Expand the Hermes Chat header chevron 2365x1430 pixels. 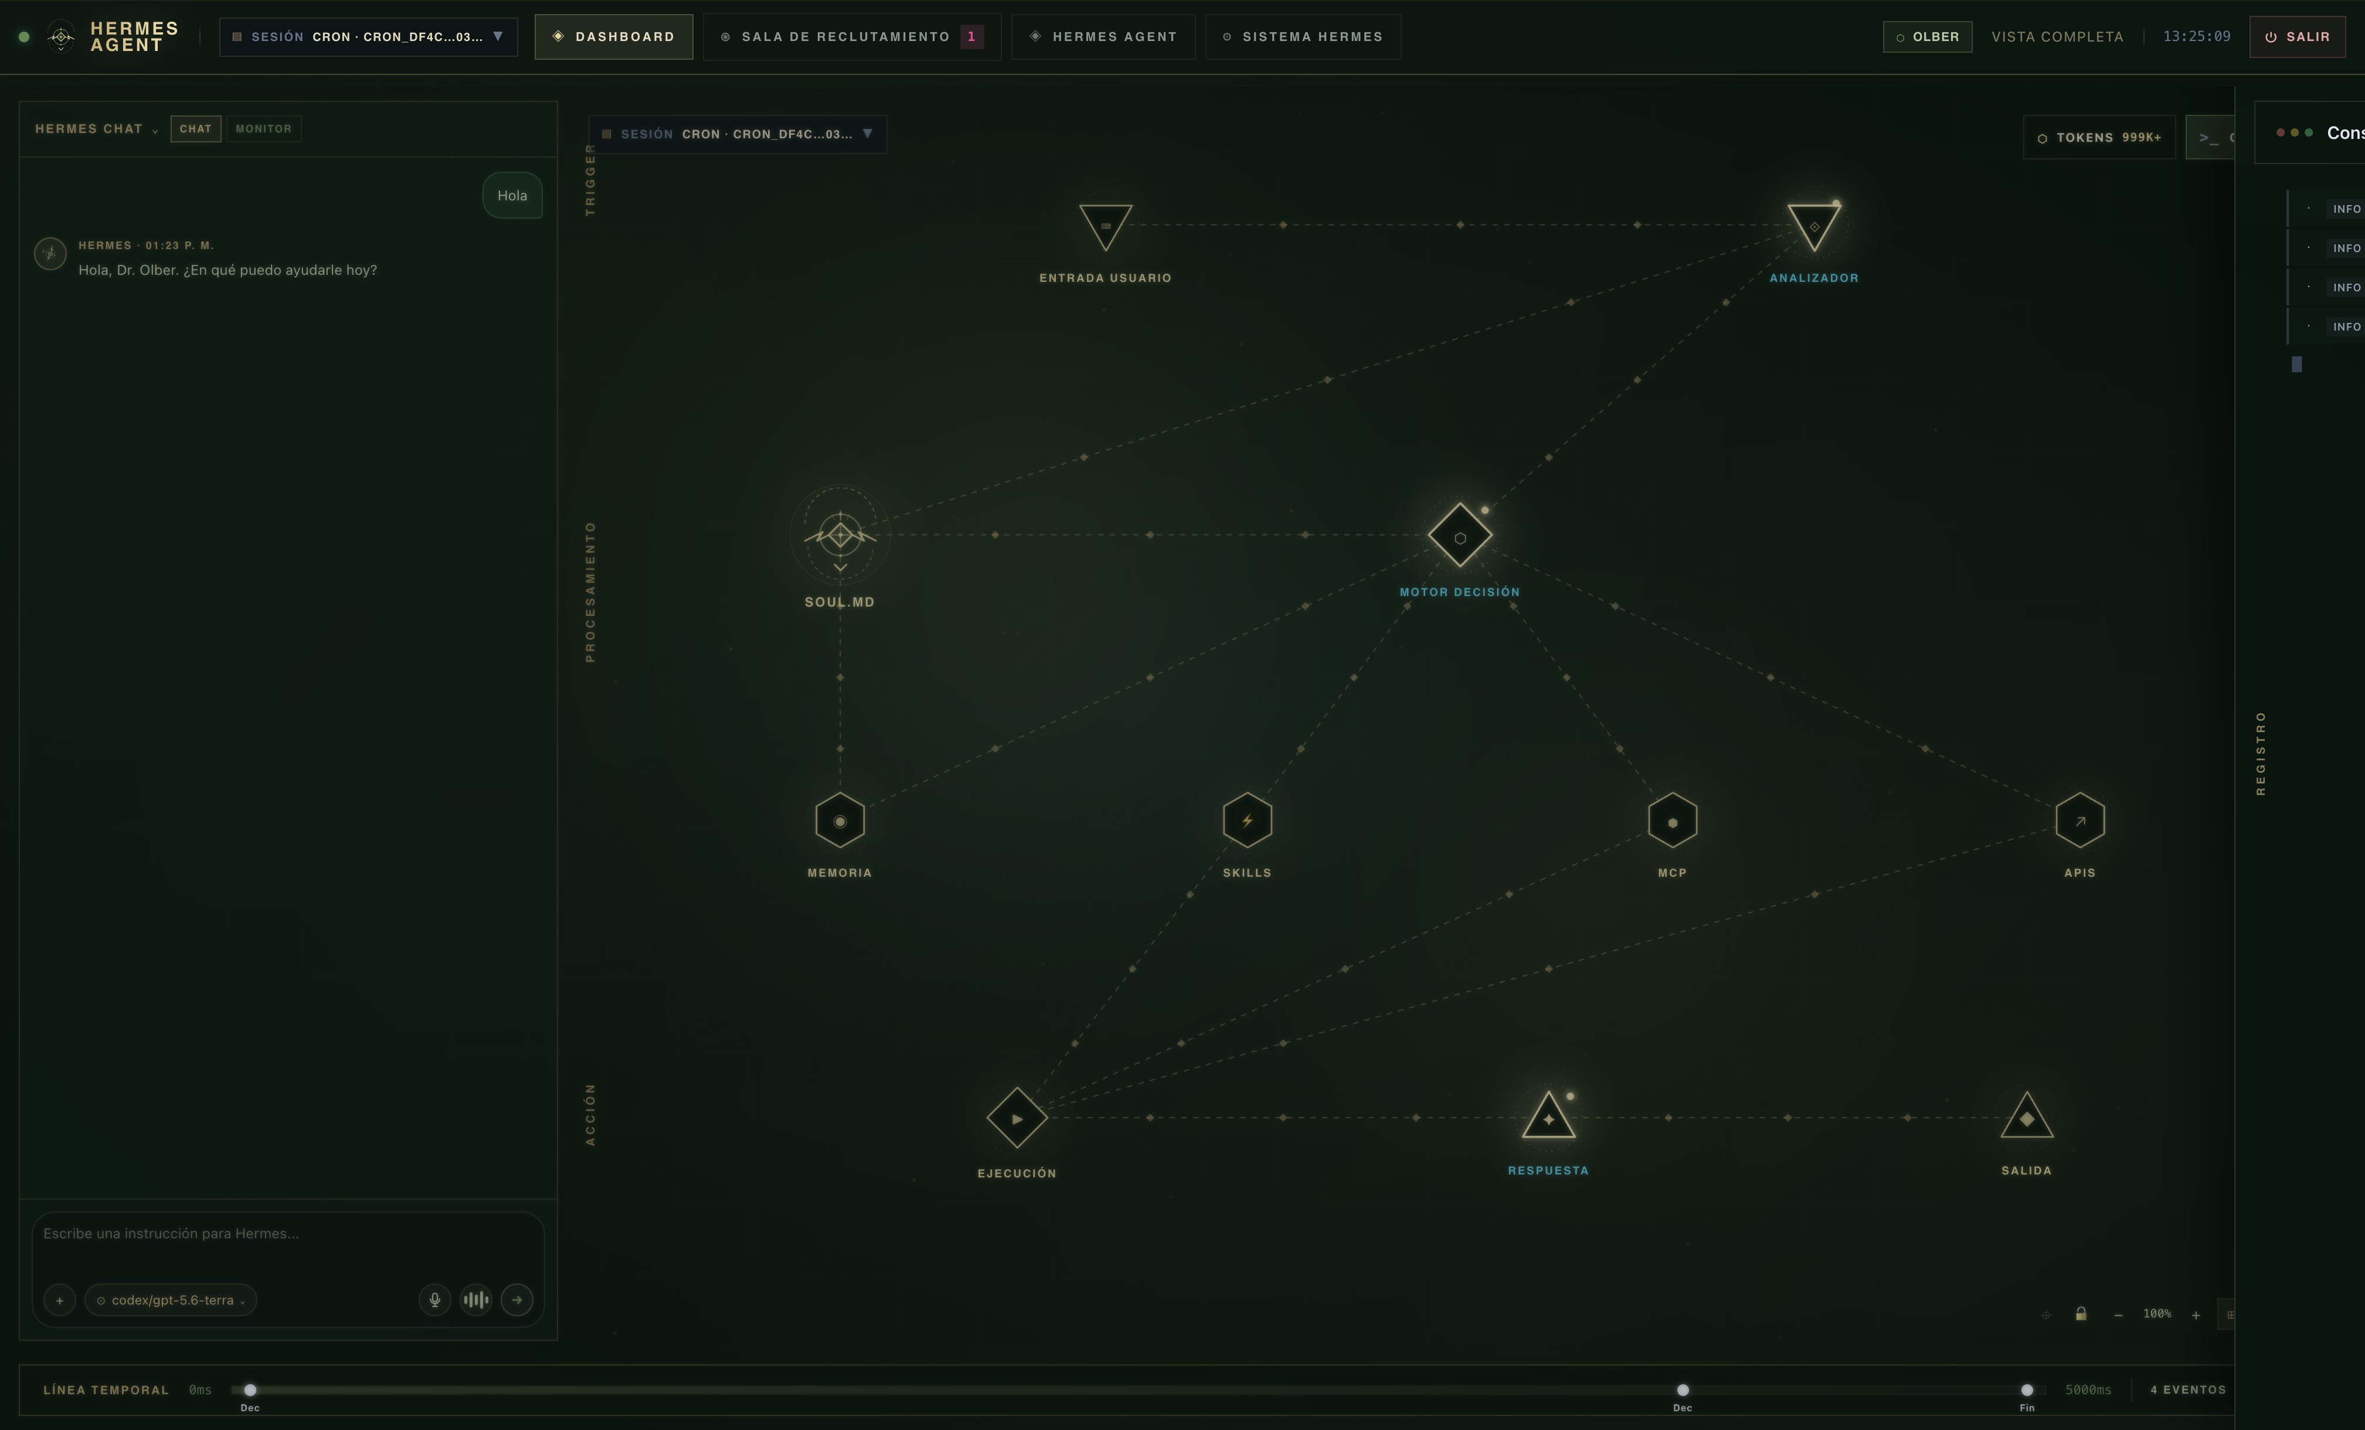(155, 131)
